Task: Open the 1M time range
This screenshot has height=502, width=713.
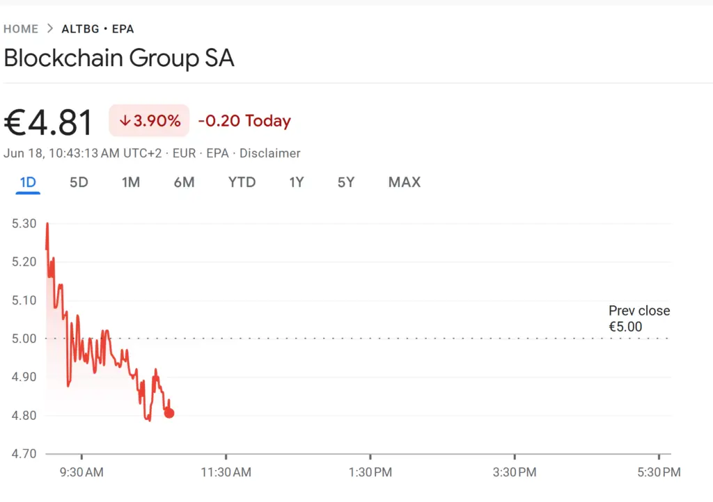Action: click(131, 182)
